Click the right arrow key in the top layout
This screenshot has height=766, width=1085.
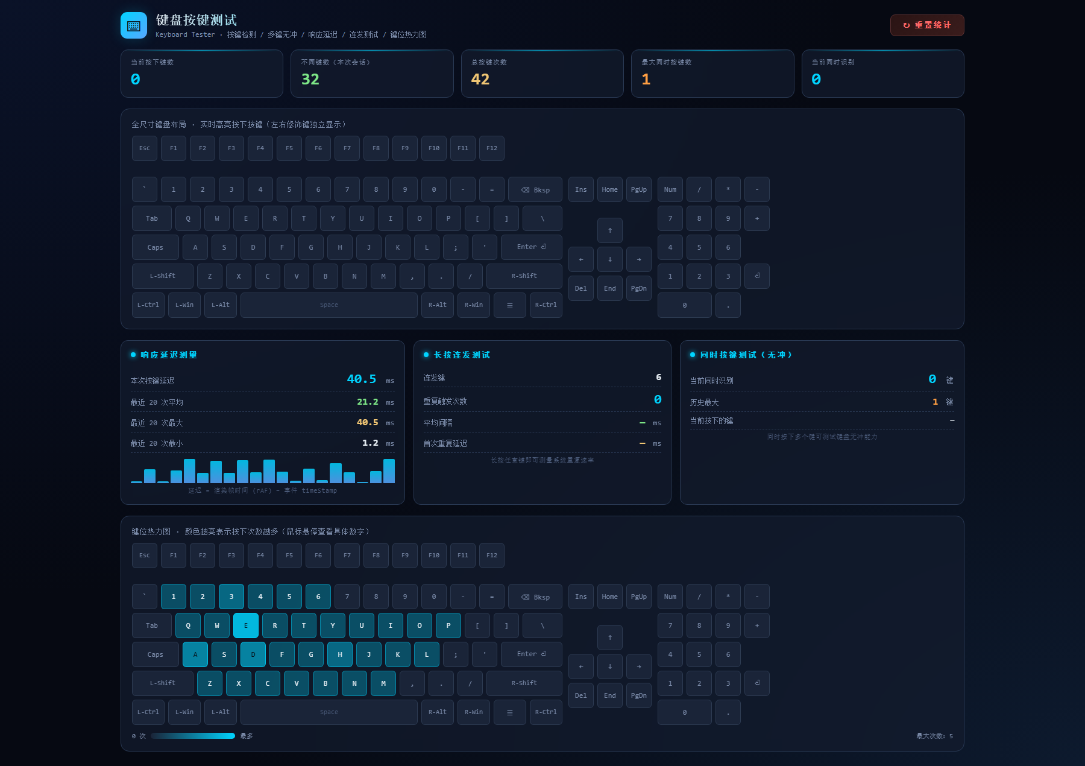[x=639, y=259]
